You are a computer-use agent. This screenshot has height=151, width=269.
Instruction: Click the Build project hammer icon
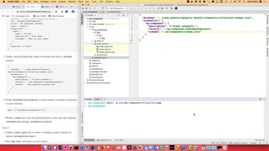coord(106,8)
